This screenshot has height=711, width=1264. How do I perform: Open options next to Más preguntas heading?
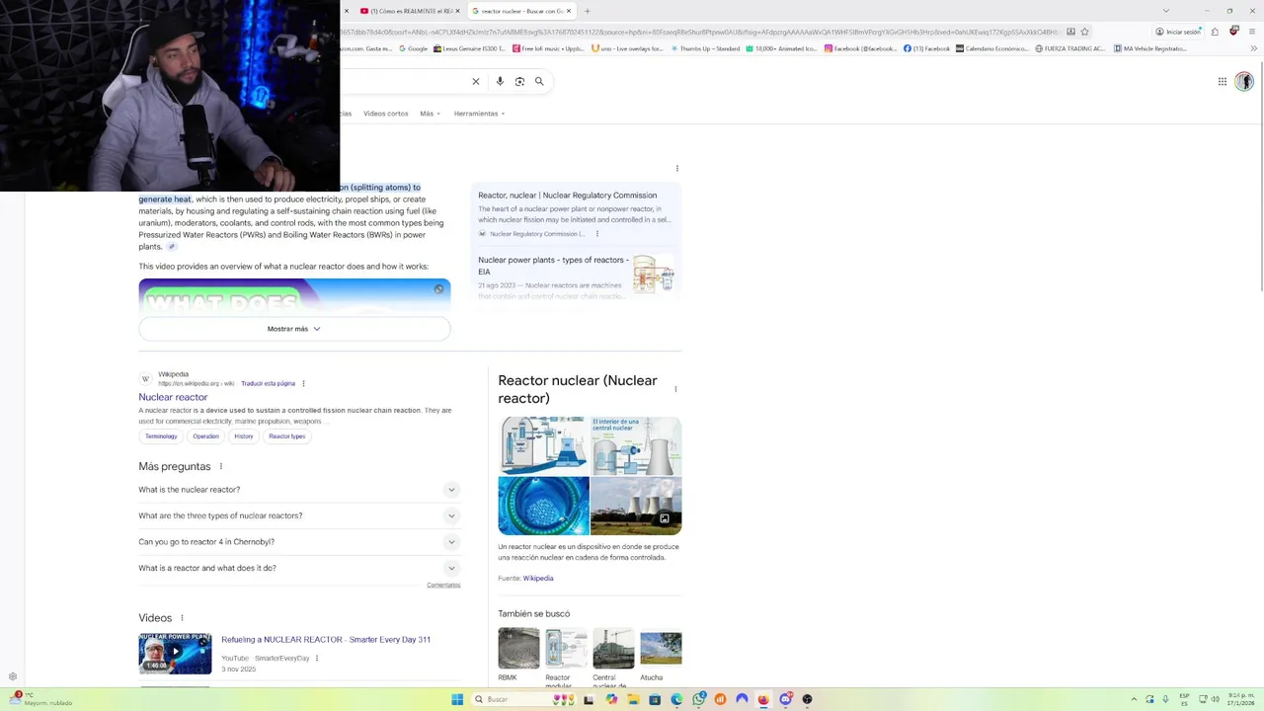point(220,466)
